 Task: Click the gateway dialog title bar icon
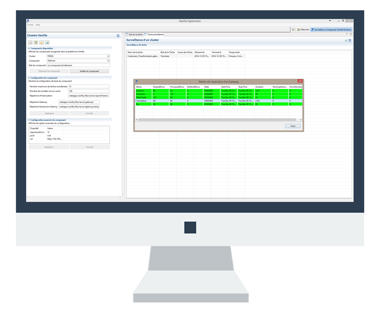pos(136,82)
